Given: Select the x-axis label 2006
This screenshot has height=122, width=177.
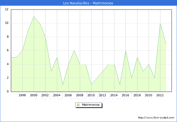Looking at the screenshot, I should [x=68, y=95].
